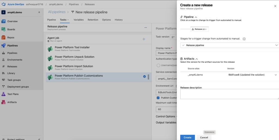The image size is (279, 140).
Task: Open the _ampKLdemo version dropdown
Action: (x=276, y=75)
